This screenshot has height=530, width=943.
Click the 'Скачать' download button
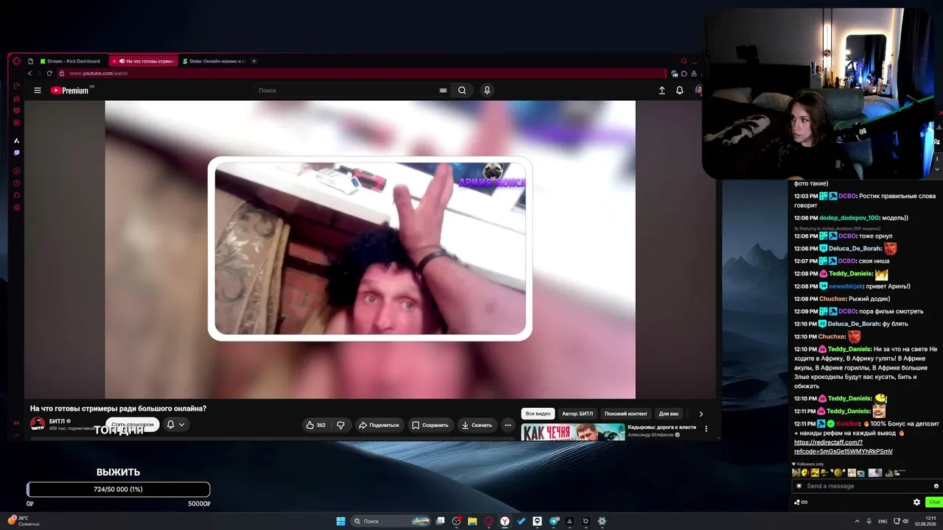[x=476, y=425]
